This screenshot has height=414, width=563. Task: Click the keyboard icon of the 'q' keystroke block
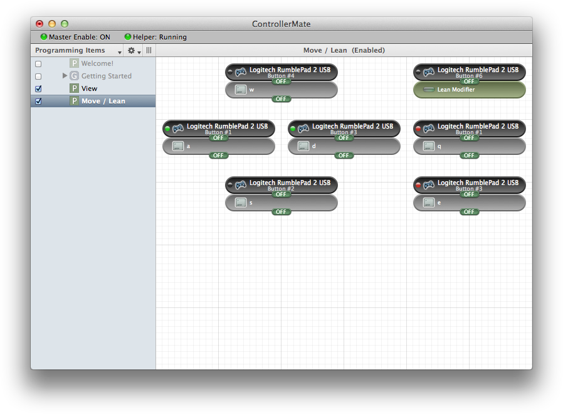pos(428,146)
